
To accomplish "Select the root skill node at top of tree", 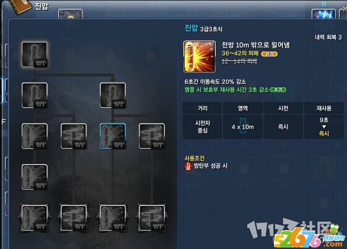I will tap(35, 54).
